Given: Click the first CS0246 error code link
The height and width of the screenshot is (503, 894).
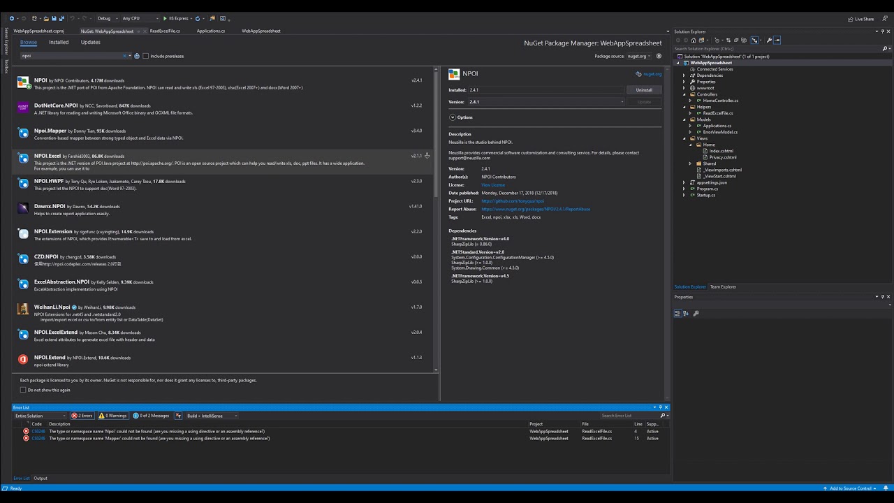Looking at the screenshot, I should [38, 431].
